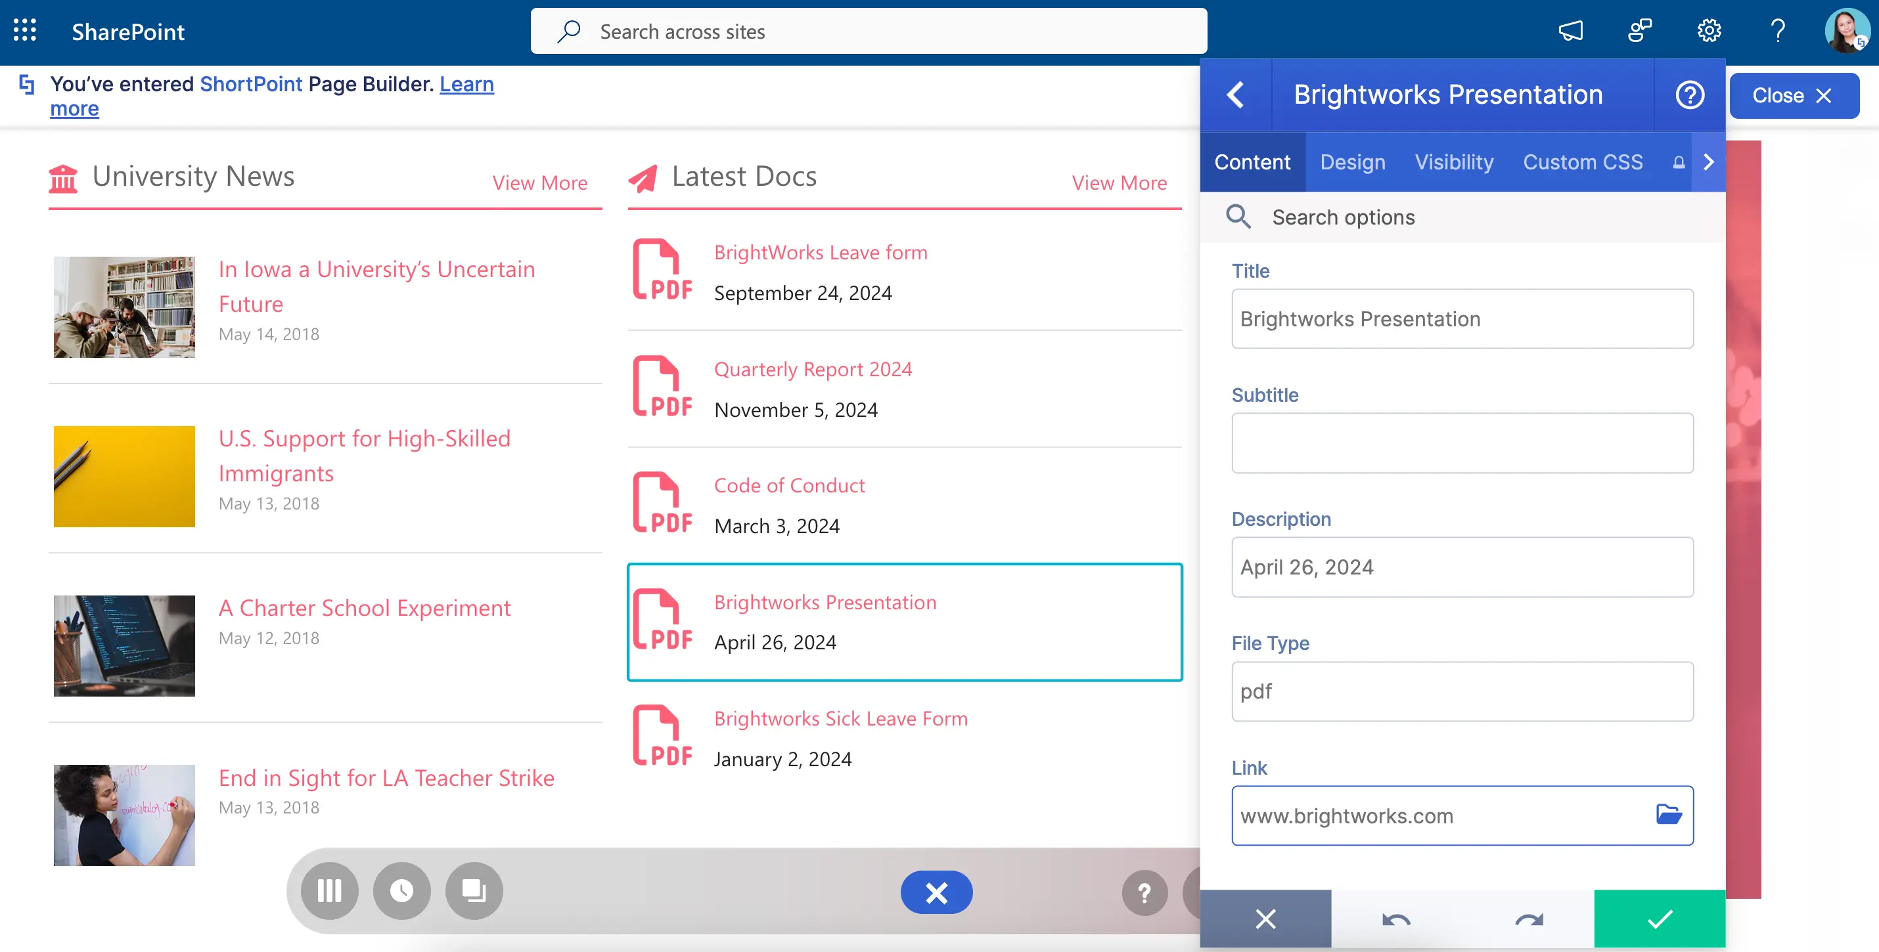The image size is (1879, 952).
Task: Edit the Description field showing April 26, 2024
Action: (x=1462, y=567)
